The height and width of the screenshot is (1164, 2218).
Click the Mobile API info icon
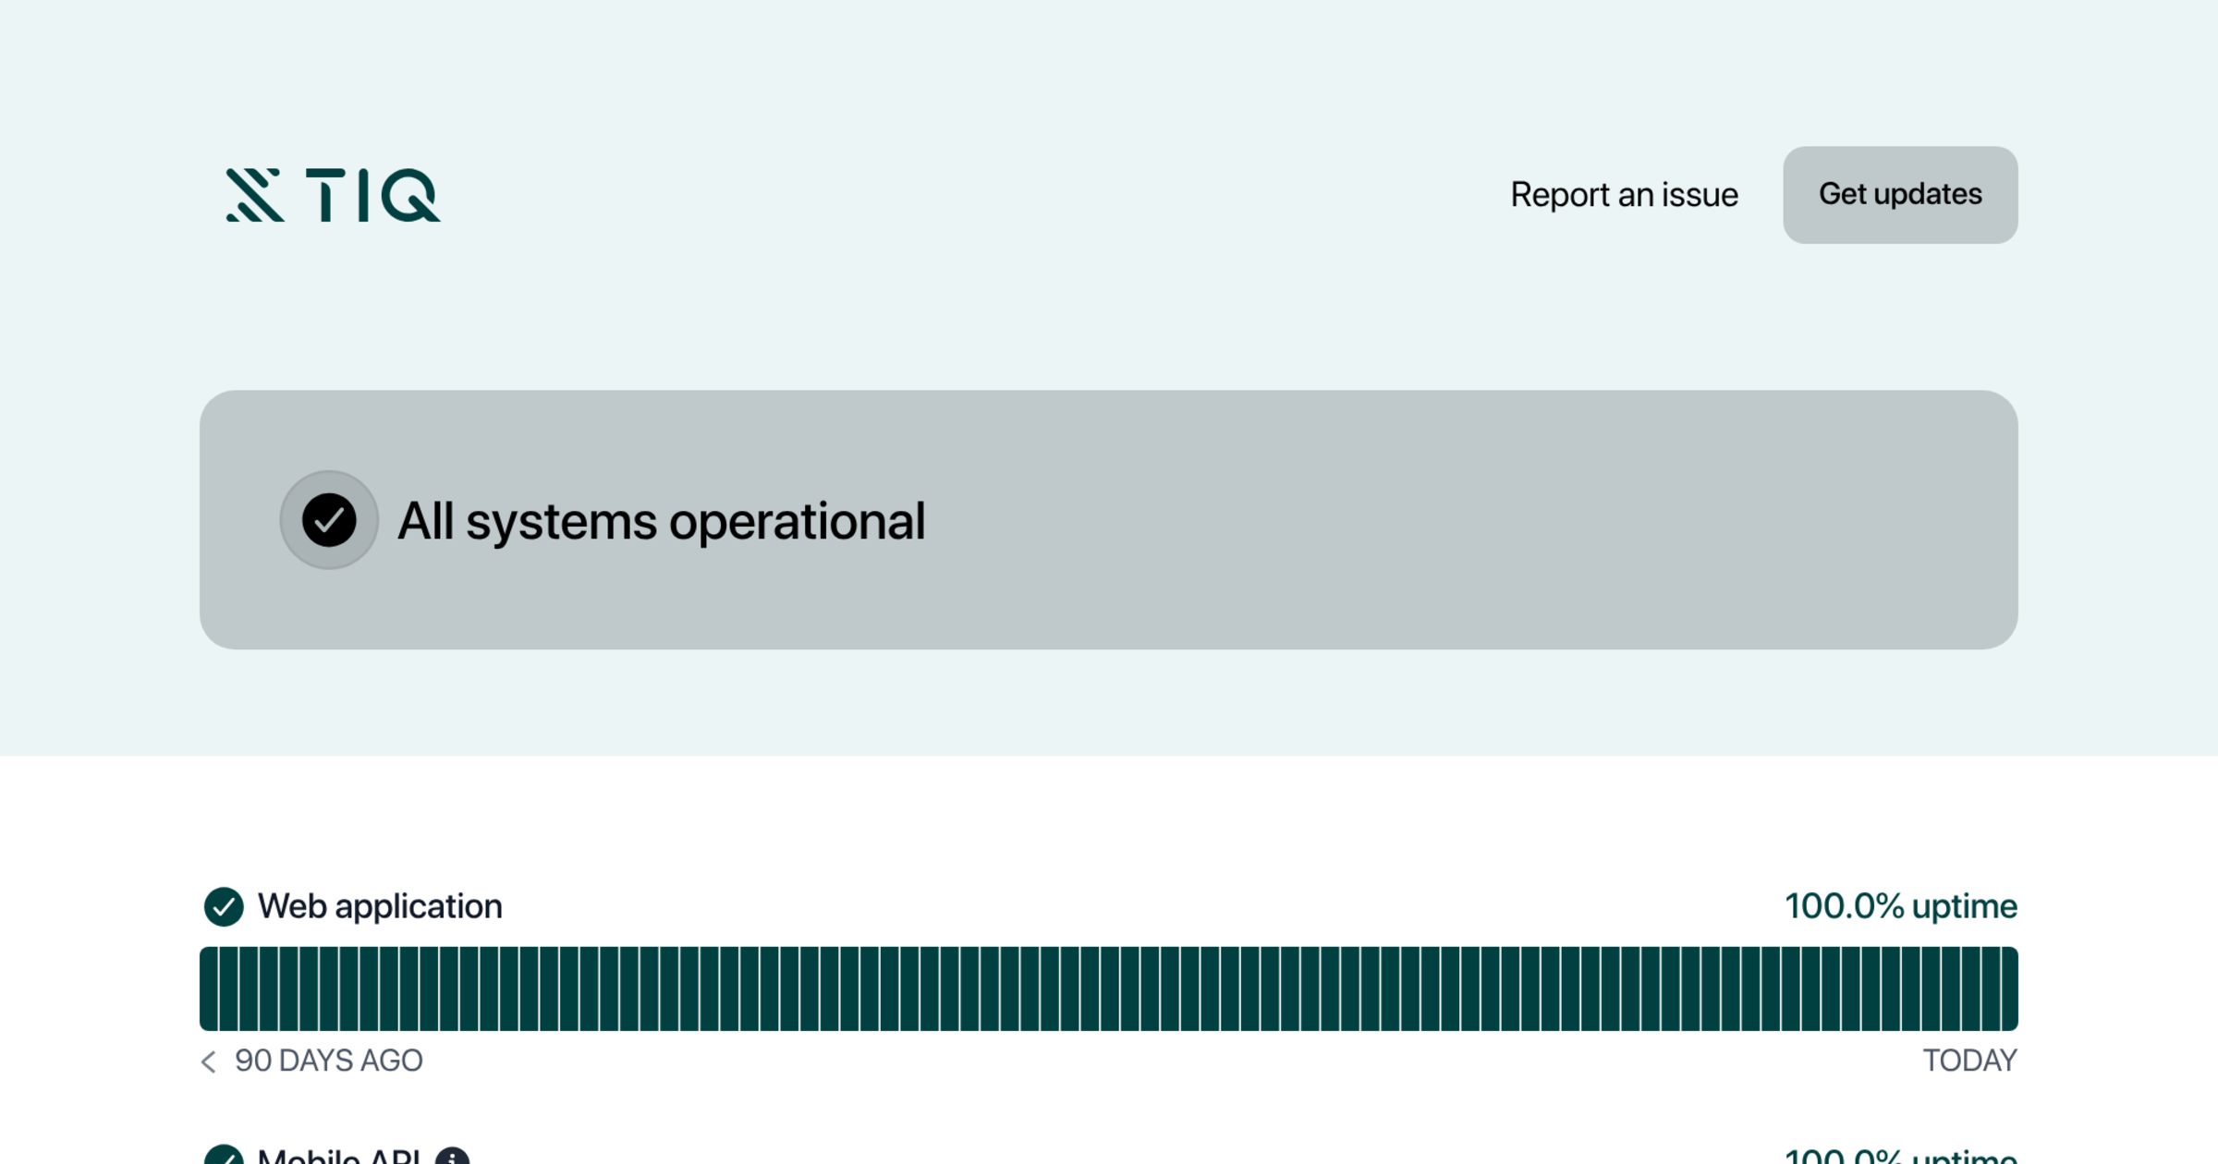[x=452, y=1158]
